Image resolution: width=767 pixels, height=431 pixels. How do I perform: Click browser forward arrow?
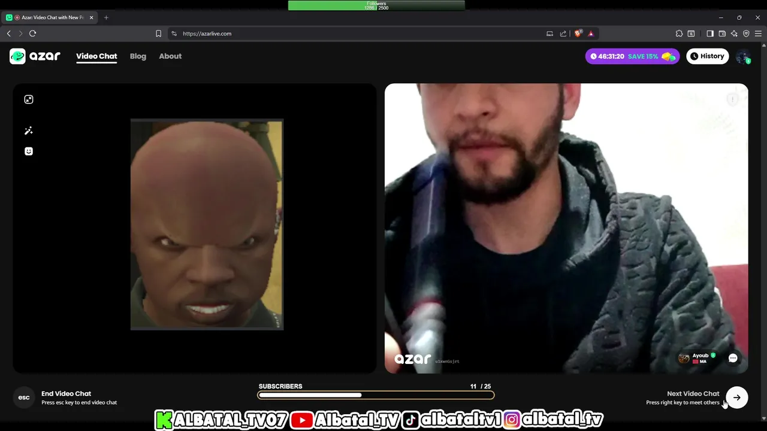coord(20,34)
